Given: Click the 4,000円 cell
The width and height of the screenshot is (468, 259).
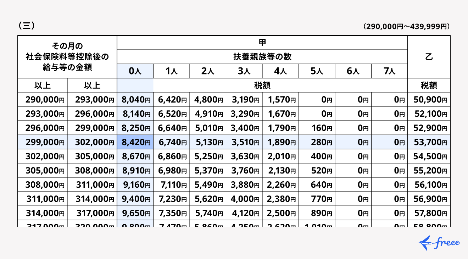Looking at the screenshot, I should pyautogui.click(x=244, y=199).
